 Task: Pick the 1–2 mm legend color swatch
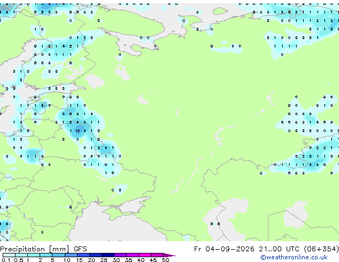click(x=34, y=255)
